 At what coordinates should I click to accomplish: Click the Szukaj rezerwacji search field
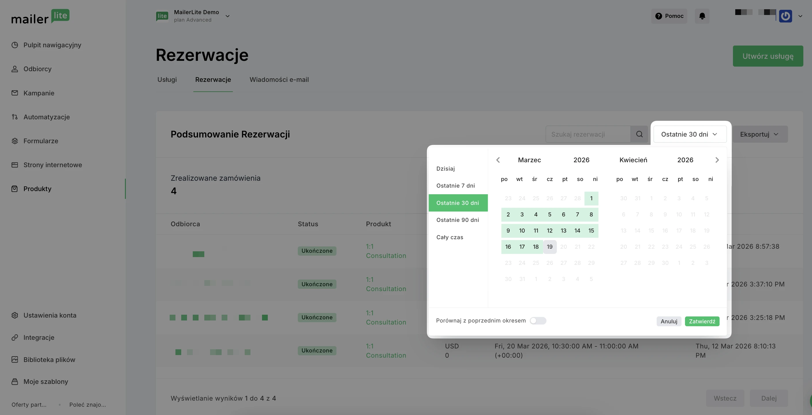[588, 135]
